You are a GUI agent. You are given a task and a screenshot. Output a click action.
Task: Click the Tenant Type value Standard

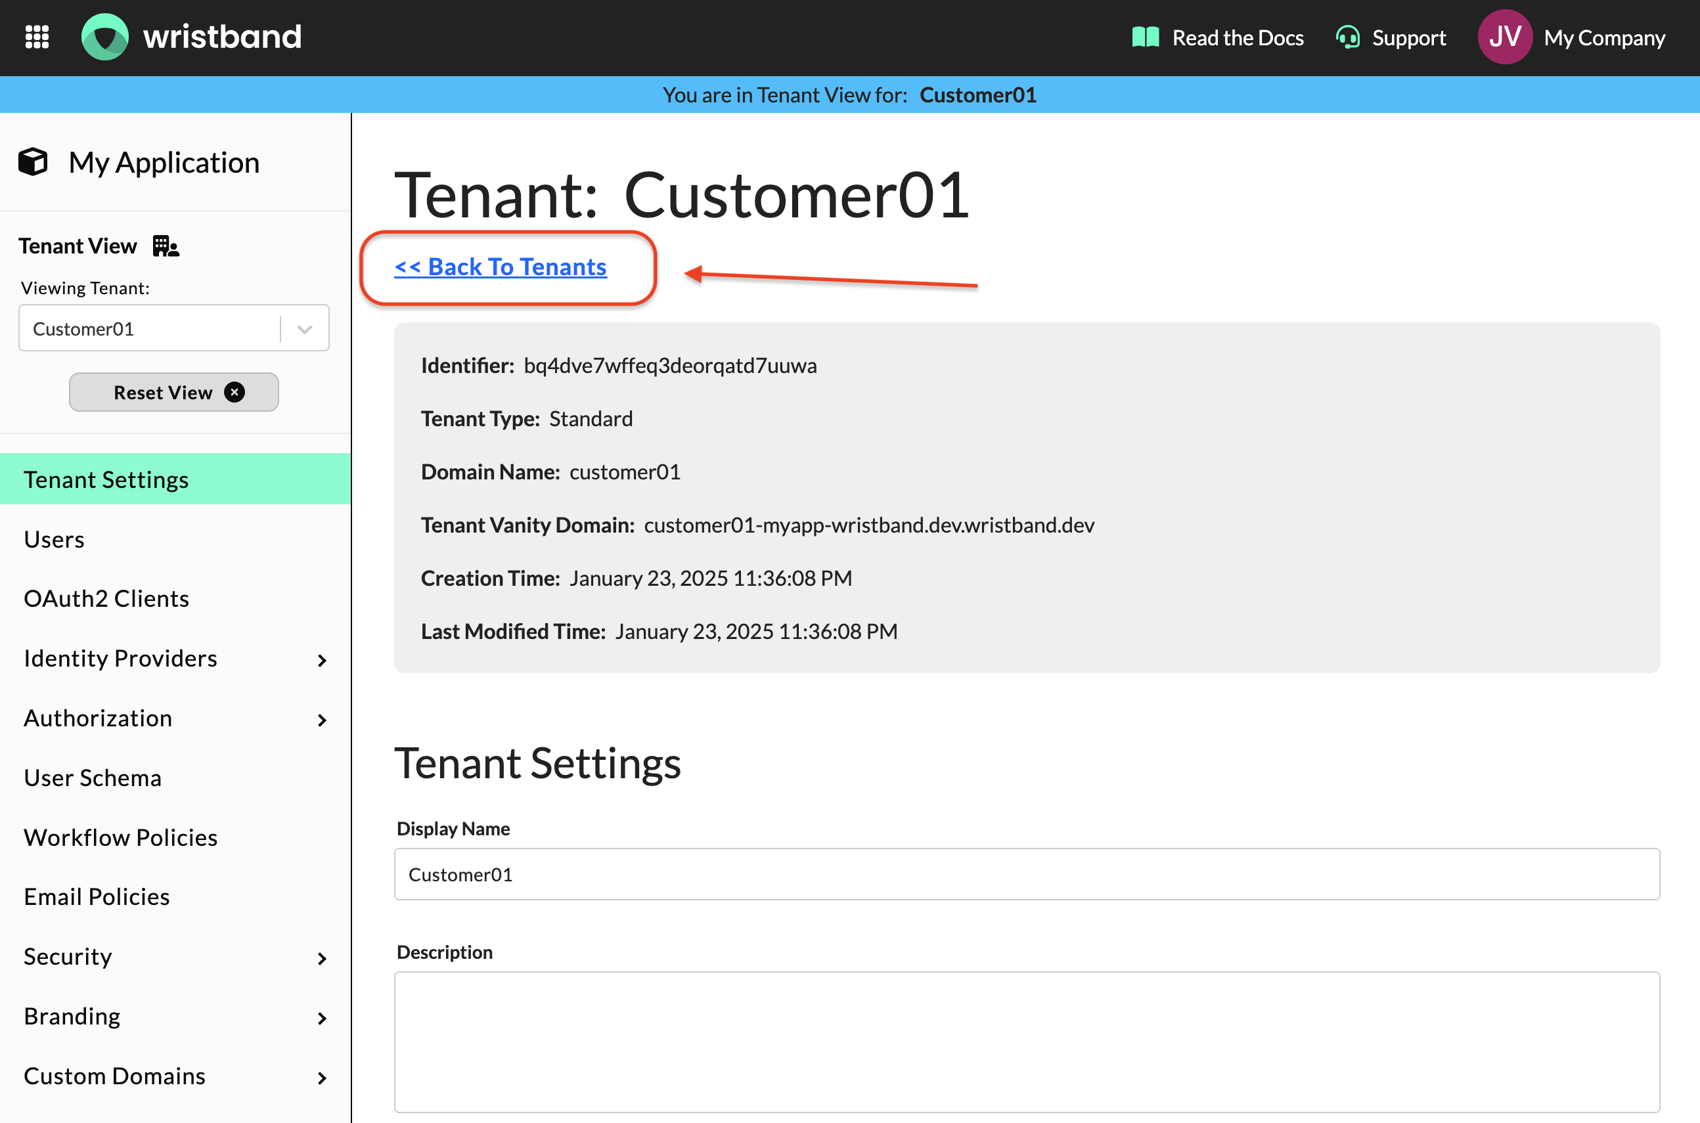pyautogui.click(x=591, y=419)
